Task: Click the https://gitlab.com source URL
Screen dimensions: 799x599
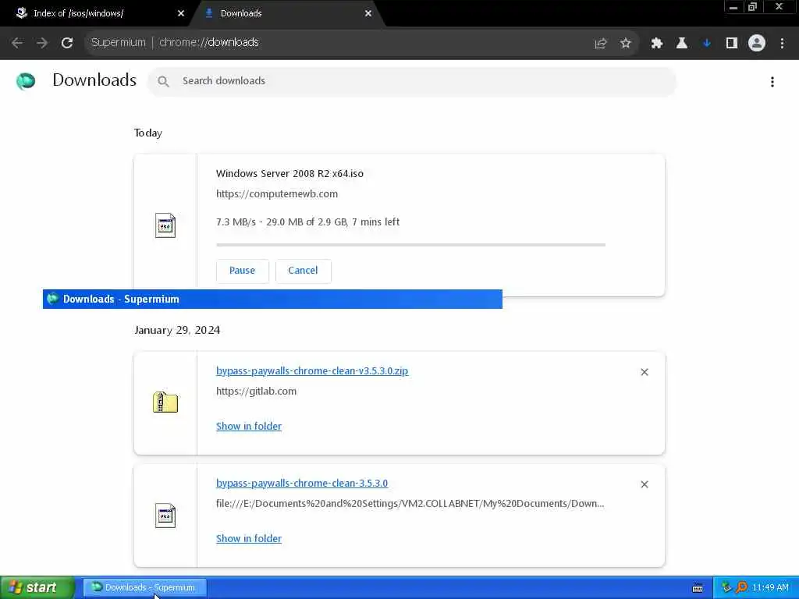Action: coord(256,392)
